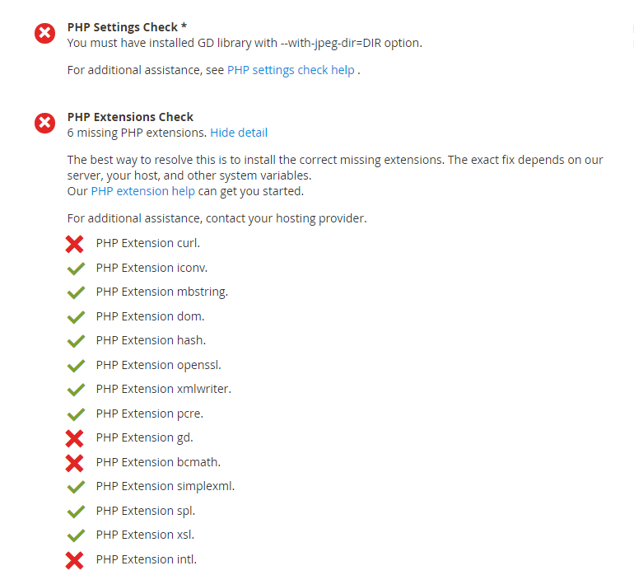Click the green checkmark next to iconv extension

(76, 269)
